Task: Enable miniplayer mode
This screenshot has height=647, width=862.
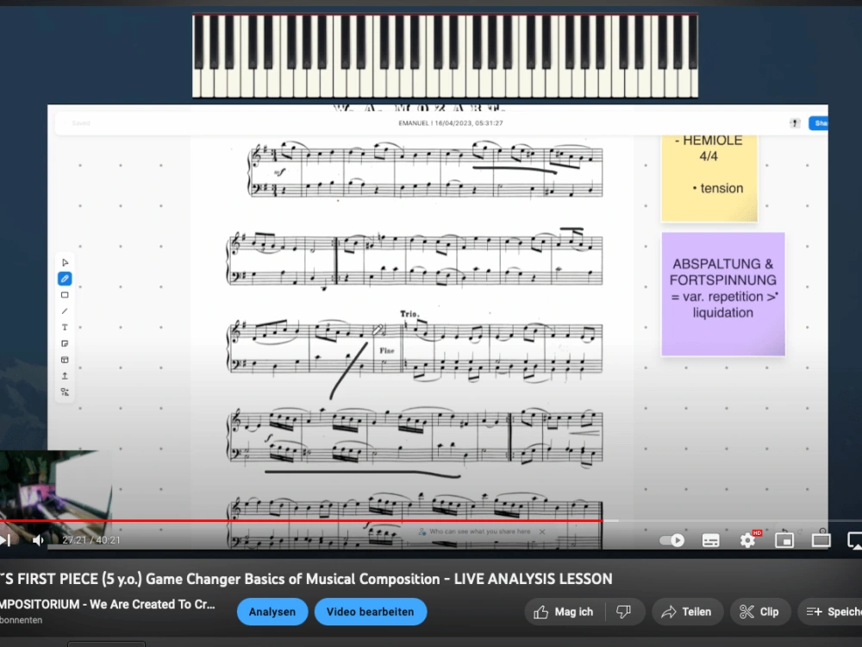Action: 784,540
